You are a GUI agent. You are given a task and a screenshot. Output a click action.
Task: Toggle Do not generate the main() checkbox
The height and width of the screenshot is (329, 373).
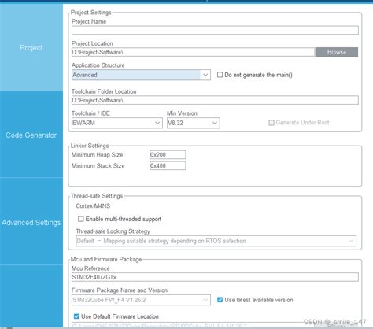pos(220,75)
